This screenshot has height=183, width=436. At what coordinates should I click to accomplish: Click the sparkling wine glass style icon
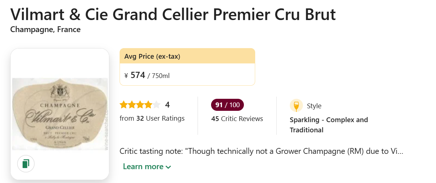[x=296, y=106]
